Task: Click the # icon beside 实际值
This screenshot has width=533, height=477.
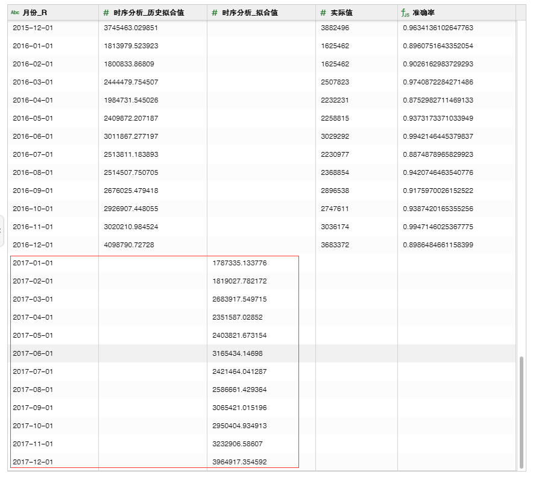Action: tap(323, 13)
